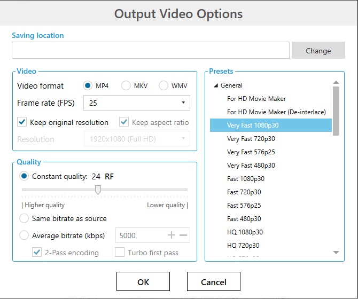Select MP4 video format

(88, 86)
